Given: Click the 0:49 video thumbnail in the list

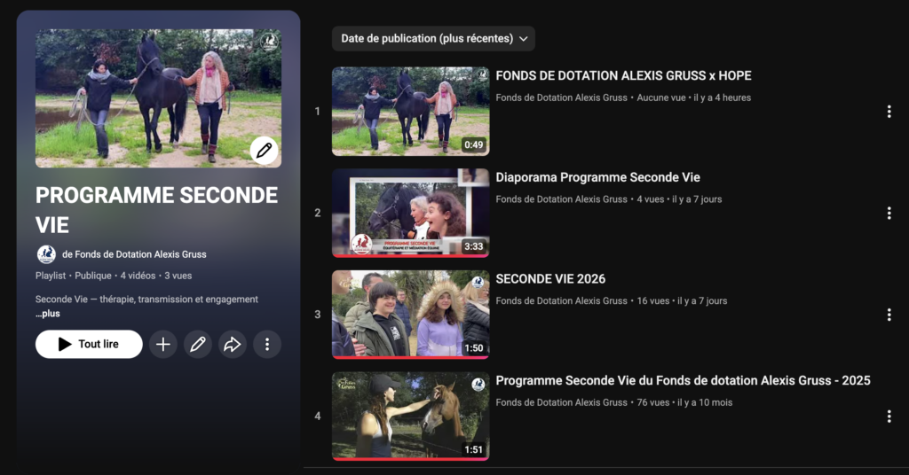Looking at the screenshot, I should (x=410, y=112).
